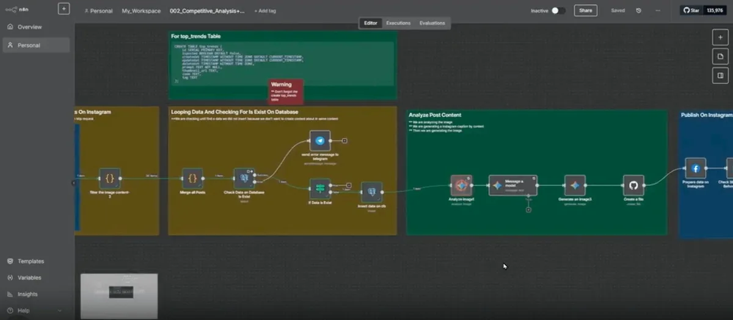Screen dimensions: 733x320
Task: Open Variables from sidebar
Action: tap(35, 277)
